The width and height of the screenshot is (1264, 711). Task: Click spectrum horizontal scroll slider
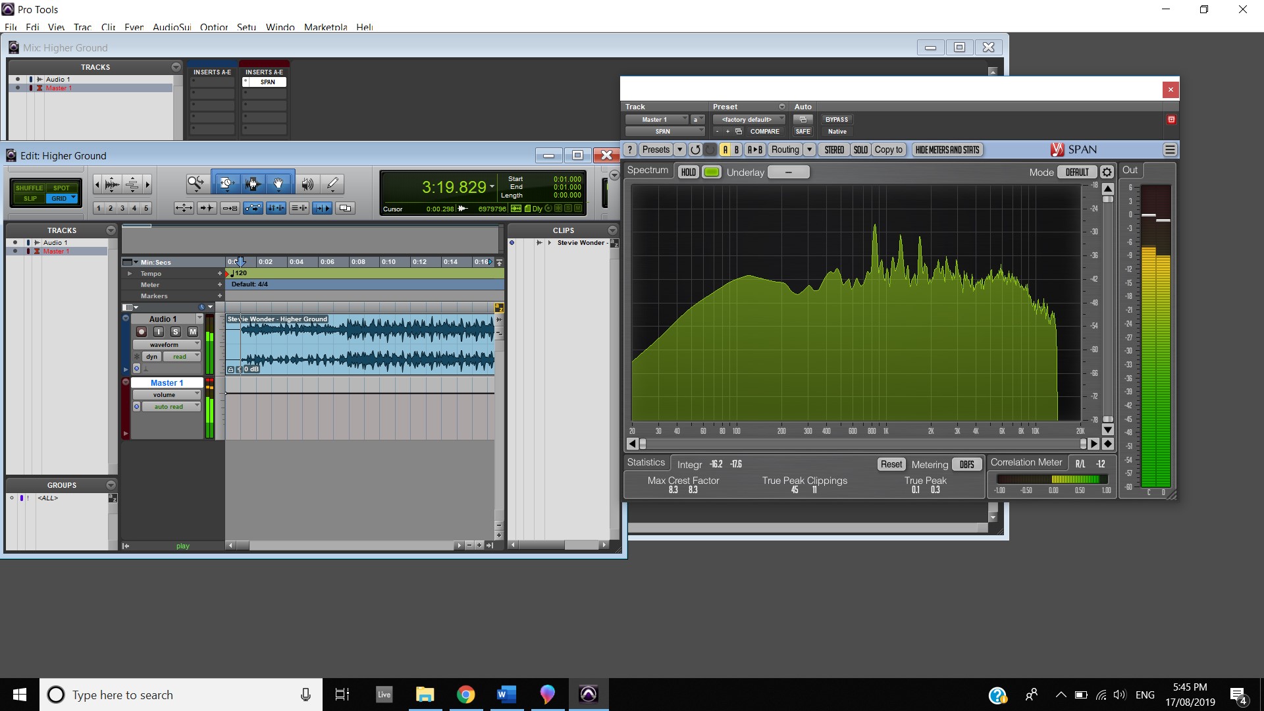pos(862,444)
